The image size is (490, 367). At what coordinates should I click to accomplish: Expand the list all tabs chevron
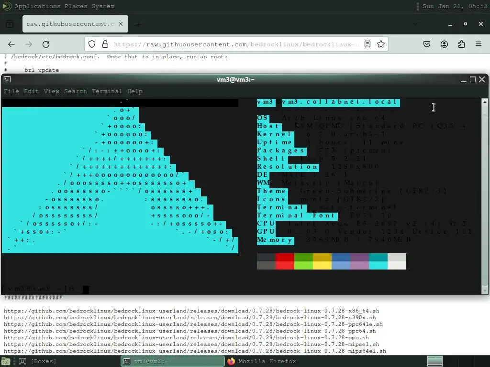(x=415, y=24)
